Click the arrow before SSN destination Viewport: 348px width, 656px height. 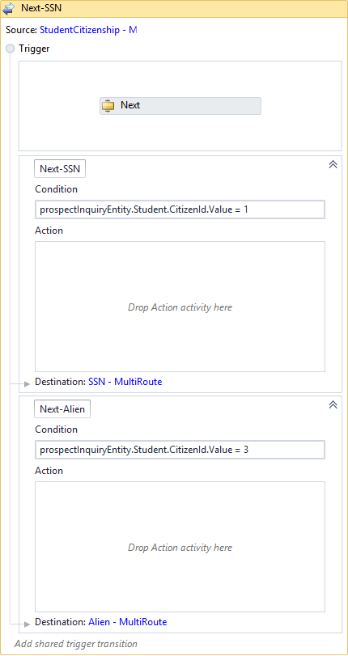click(28, 383)
